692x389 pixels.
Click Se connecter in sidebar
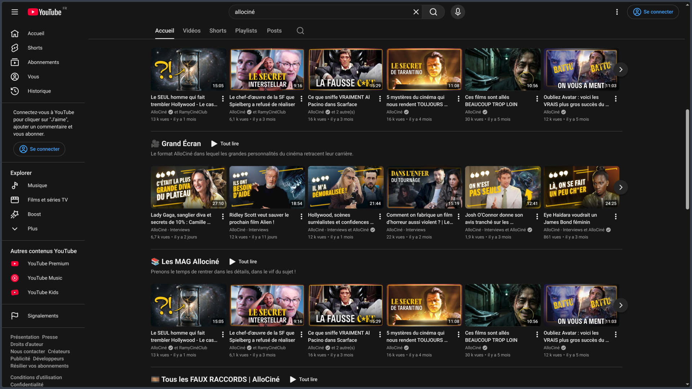39,149
